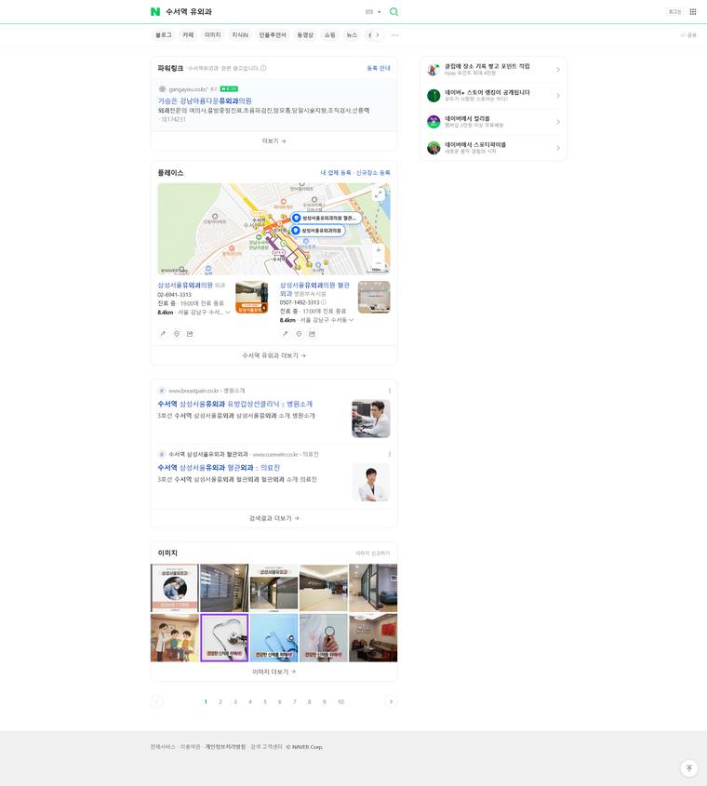Expand address of 혈관외과 place listing
Viewport: 707px width, 786px height.
click(x=351, y=320)
